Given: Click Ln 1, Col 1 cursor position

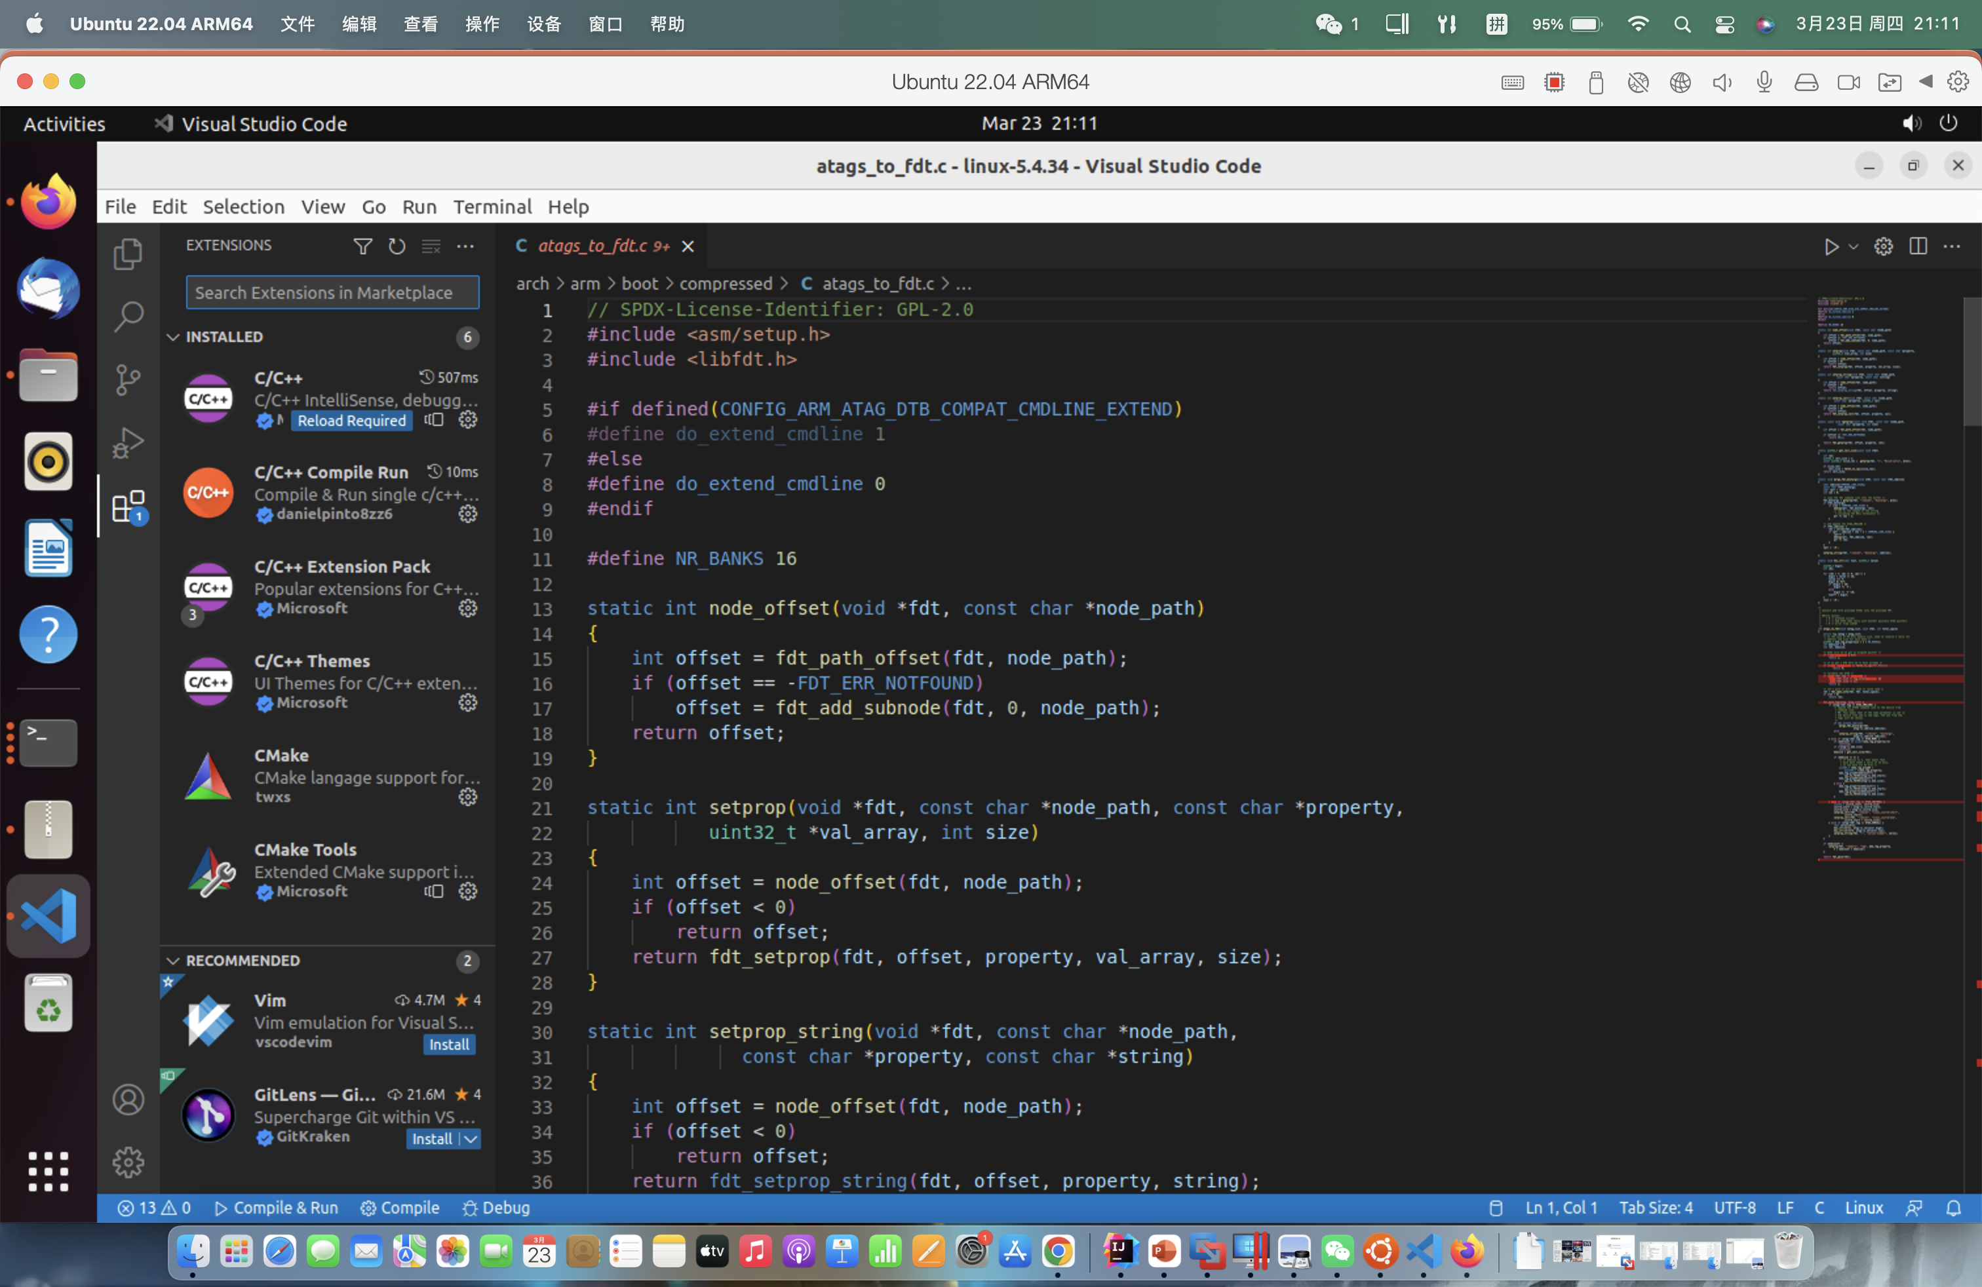Looking at the screenshot, I should coord(1561,1208).
